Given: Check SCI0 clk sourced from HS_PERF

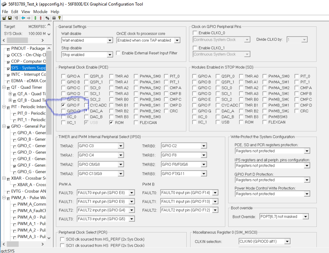Looking at the screenshot, I should pyautogui.click(x=62, y=239).
